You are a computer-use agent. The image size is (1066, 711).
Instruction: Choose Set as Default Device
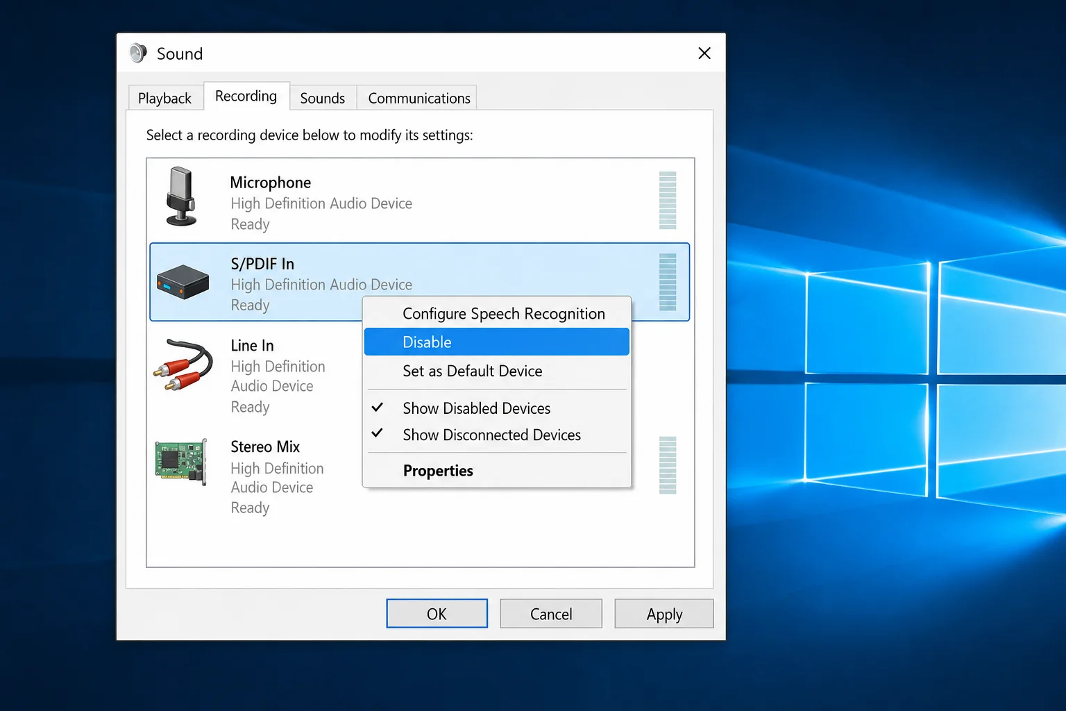[497, 371]
